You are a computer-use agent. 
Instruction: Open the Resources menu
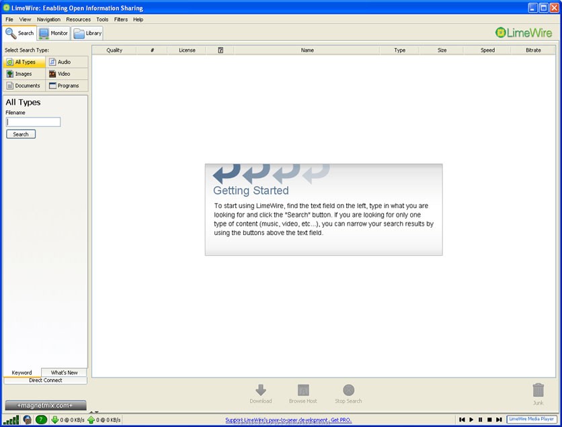(78, 19)
